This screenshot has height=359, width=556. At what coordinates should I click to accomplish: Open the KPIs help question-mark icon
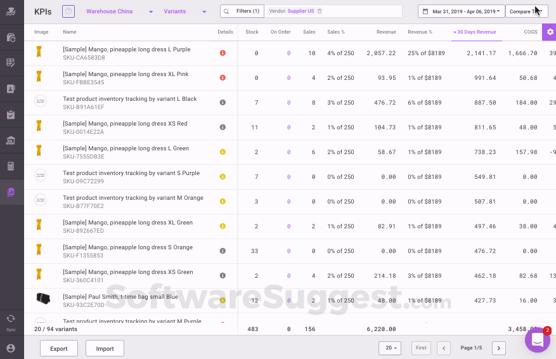click(x=68, y=11)
